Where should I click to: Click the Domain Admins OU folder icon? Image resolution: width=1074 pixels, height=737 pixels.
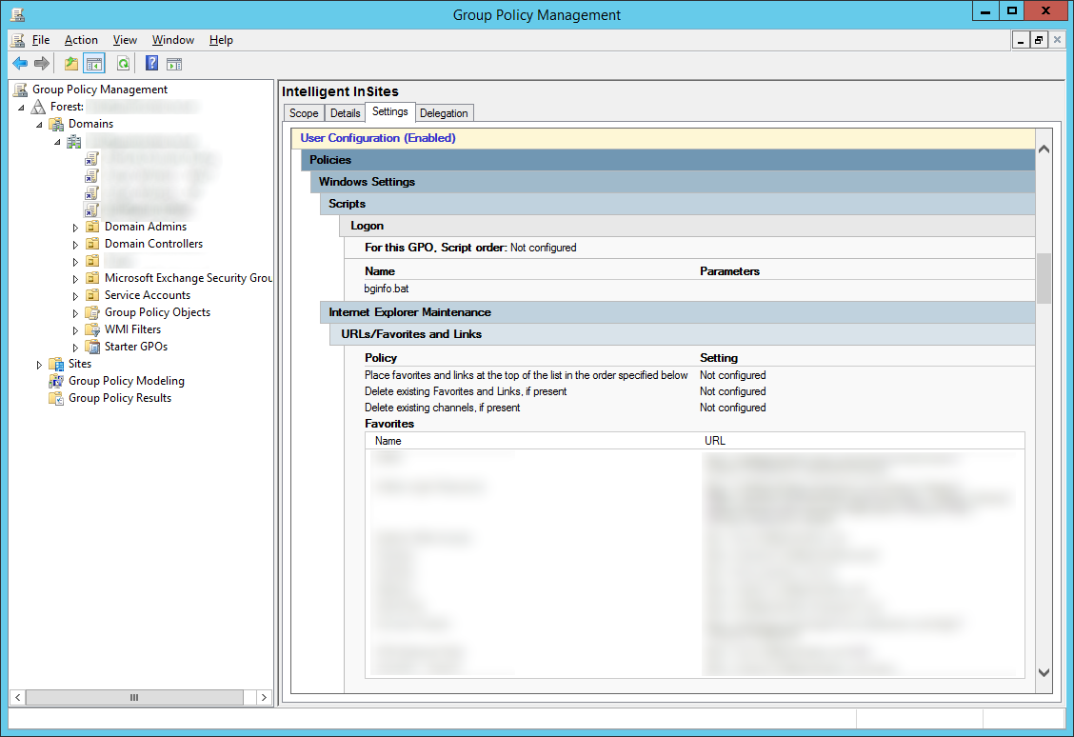click(x=92, y=227)
